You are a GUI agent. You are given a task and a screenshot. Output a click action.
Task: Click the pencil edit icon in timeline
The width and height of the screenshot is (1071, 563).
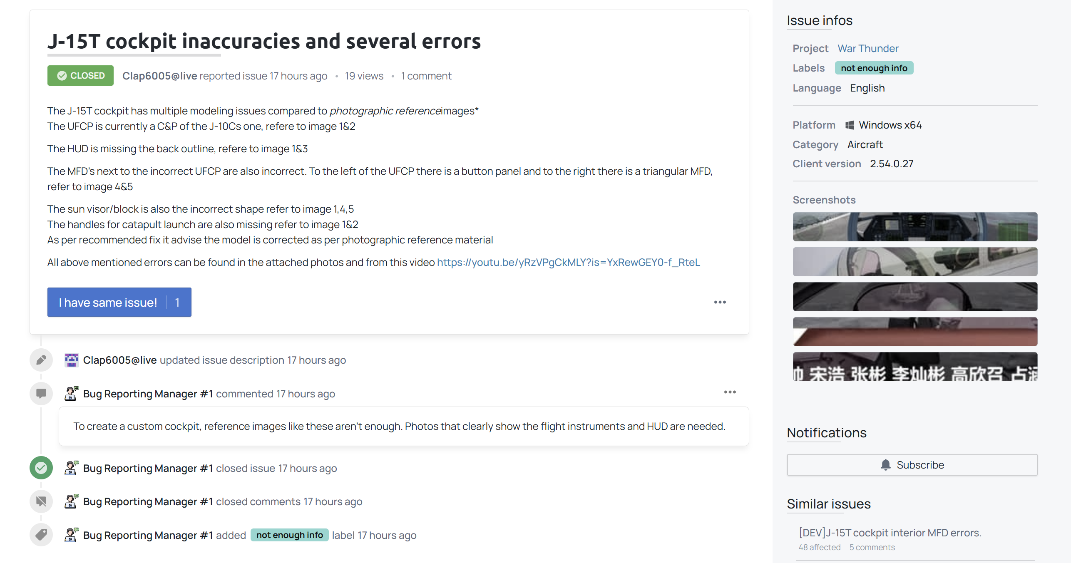[x=41, y=360]
